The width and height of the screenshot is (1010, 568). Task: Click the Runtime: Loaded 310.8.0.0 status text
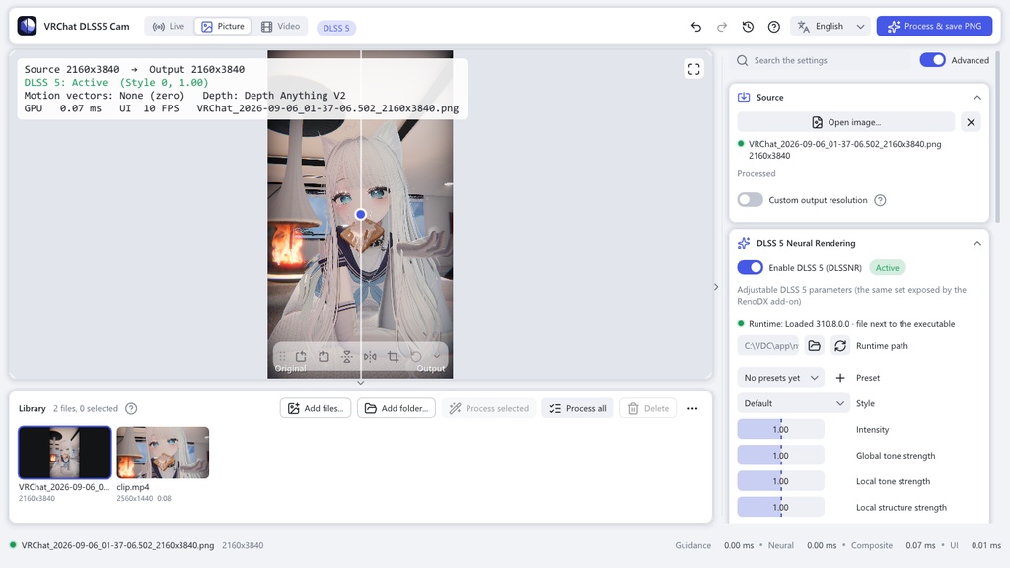(x=851, y=323)
